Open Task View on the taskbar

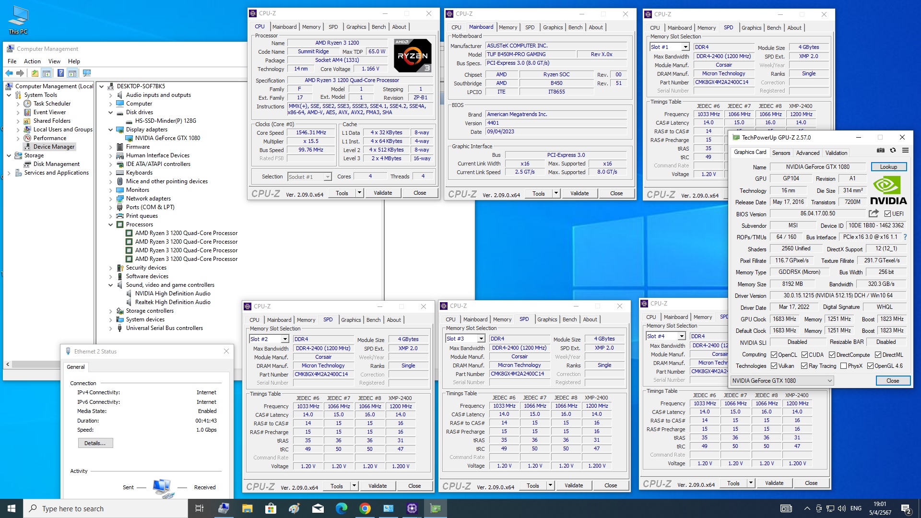(x=200, y=508)
